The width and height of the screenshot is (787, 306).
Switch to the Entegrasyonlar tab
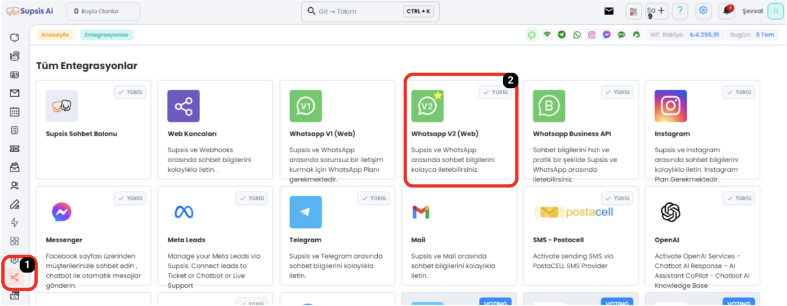[x=107, y=35]
